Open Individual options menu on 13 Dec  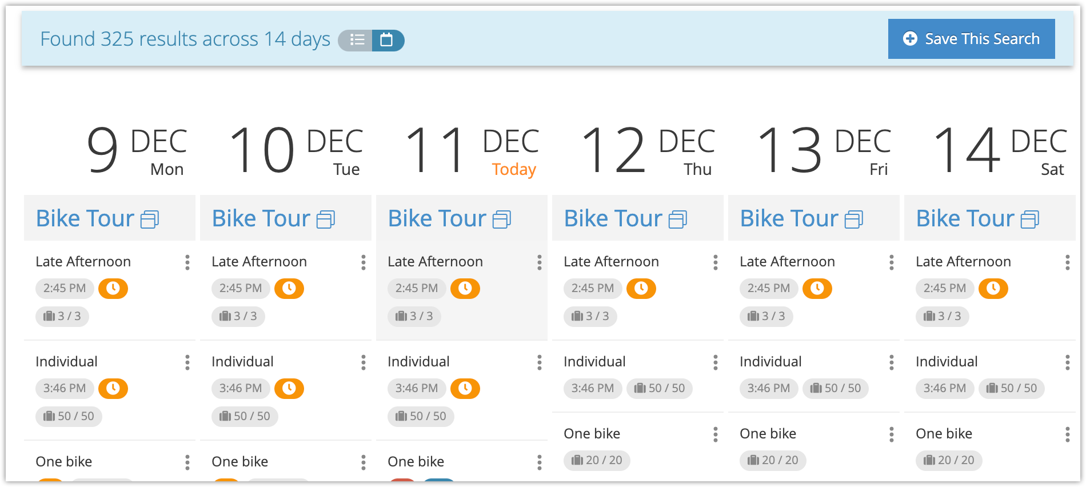[891, 362]
